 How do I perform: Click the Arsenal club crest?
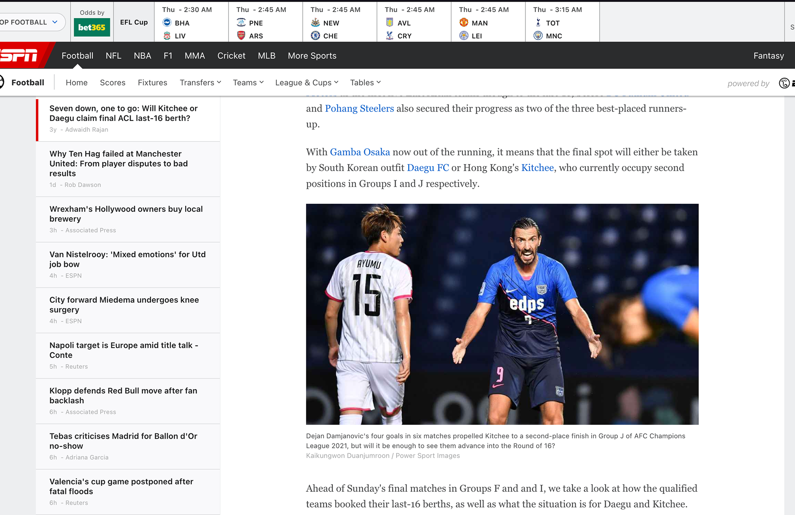coord(241,36)
